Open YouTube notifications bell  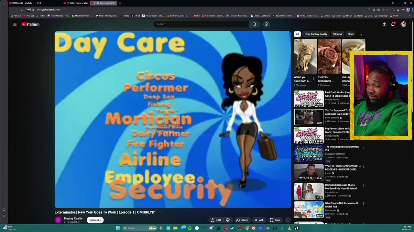pos(393,24)
